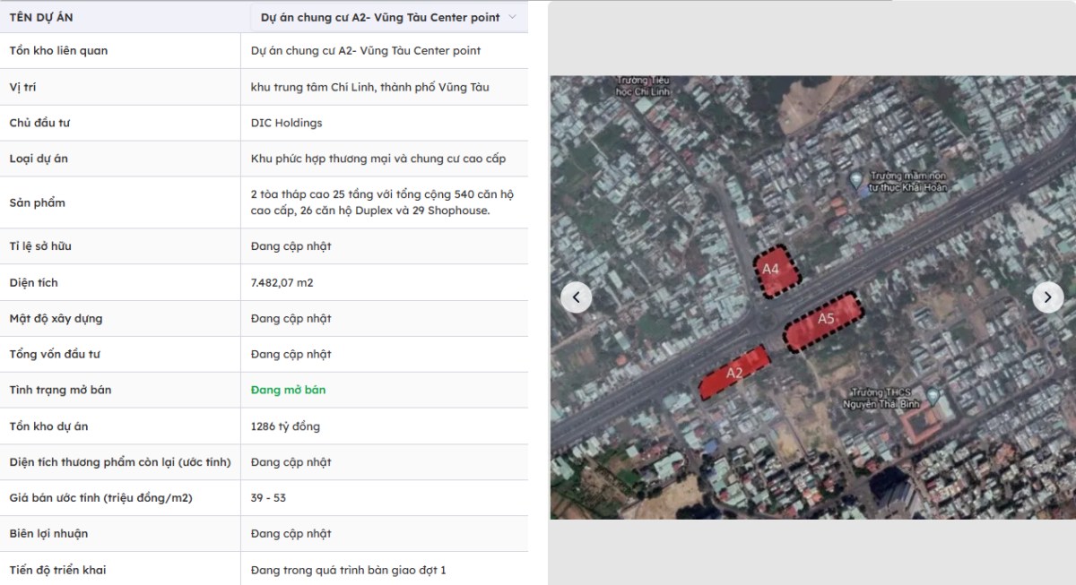Click the Trường Tiểu học Chí Linh label
The height and width of the screenshot is (585, 1076).
coord(644,85)
